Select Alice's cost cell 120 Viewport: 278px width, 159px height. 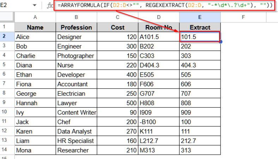[117, 37]
